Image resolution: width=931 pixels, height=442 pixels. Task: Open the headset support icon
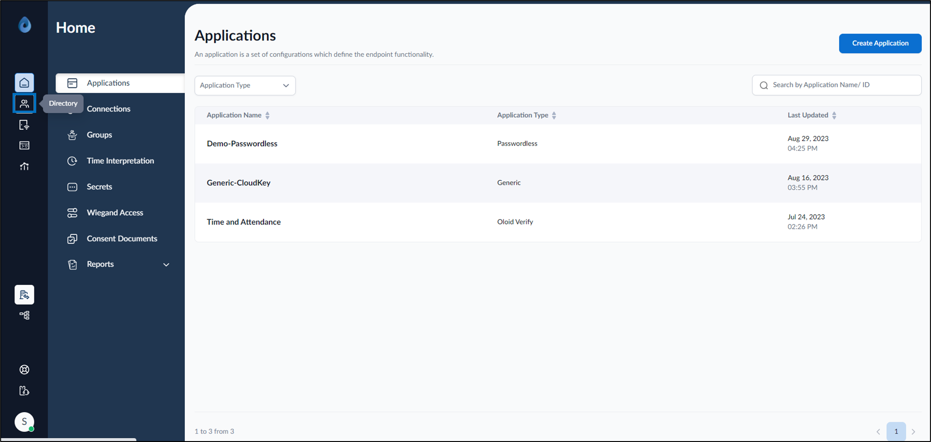click(24, 390)
